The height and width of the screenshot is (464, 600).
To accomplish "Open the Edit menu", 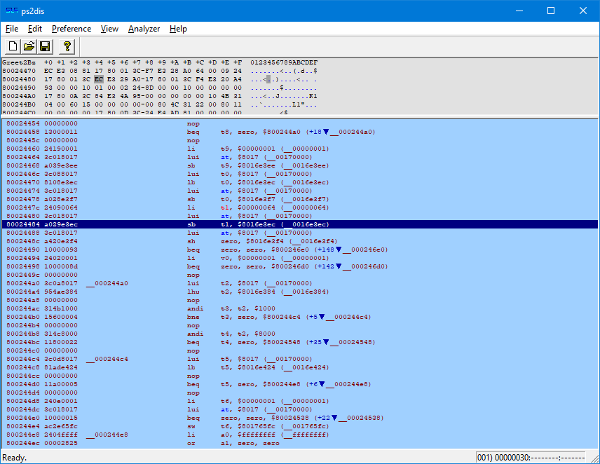I will click(x=34, y=29).
